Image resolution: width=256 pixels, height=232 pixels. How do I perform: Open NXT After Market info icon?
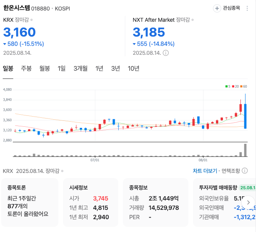coord(166,53)
